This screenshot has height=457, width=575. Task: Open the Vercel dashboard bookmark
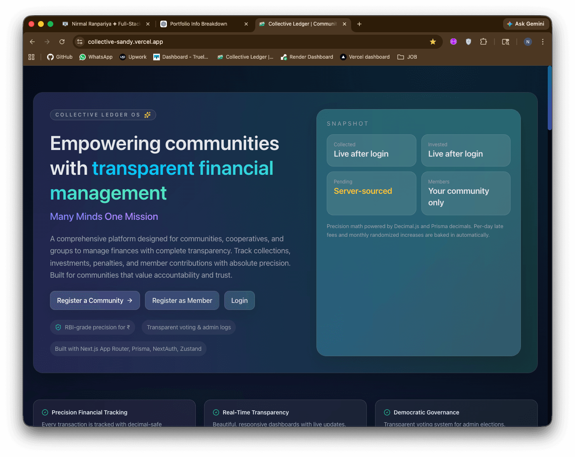point(365,57)
